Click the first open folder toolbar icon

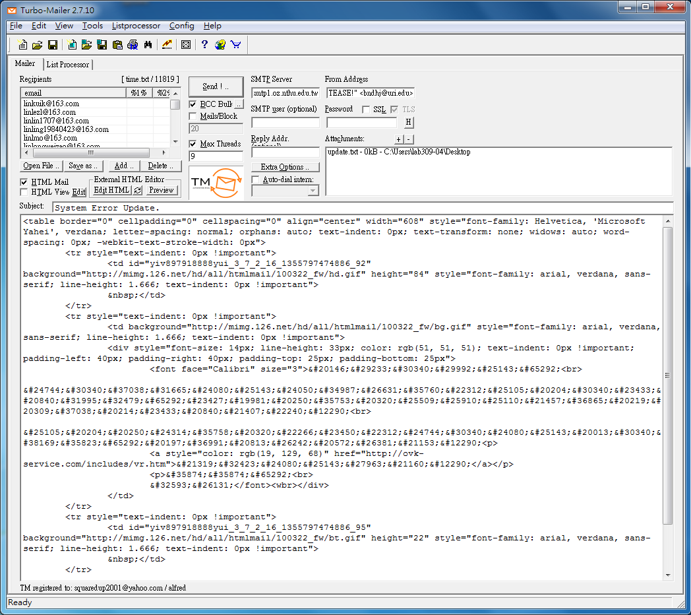37,45
